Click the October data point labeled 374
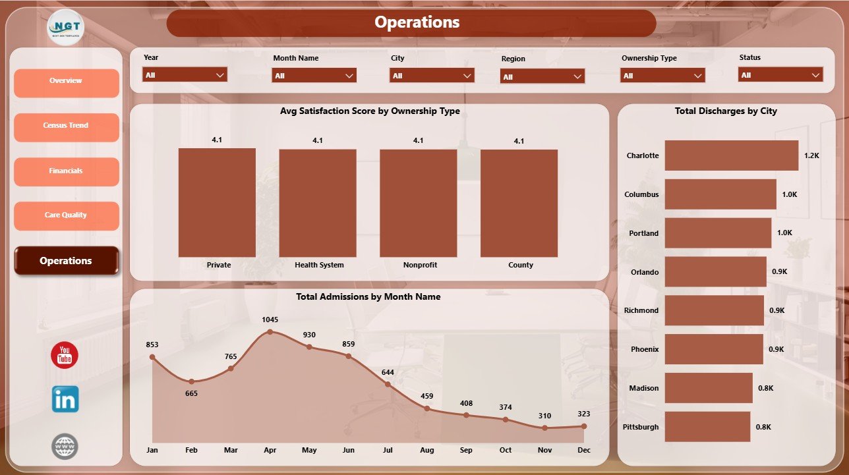Image resolution: width=849 pixels, height=475 pixels. (506, 419)
